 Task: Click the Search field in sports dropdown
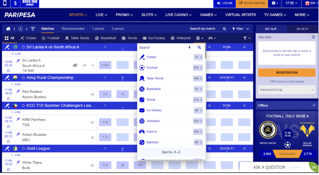click(x=162, y=48)
